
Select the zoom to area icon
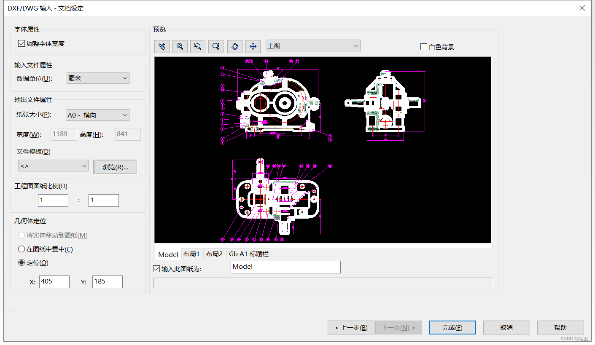[x=198, y=46]
